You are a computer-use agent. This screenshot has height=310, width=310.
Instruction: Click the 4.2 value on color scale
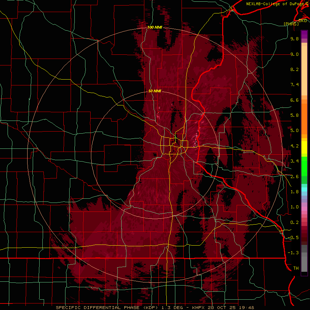(294, 146)
